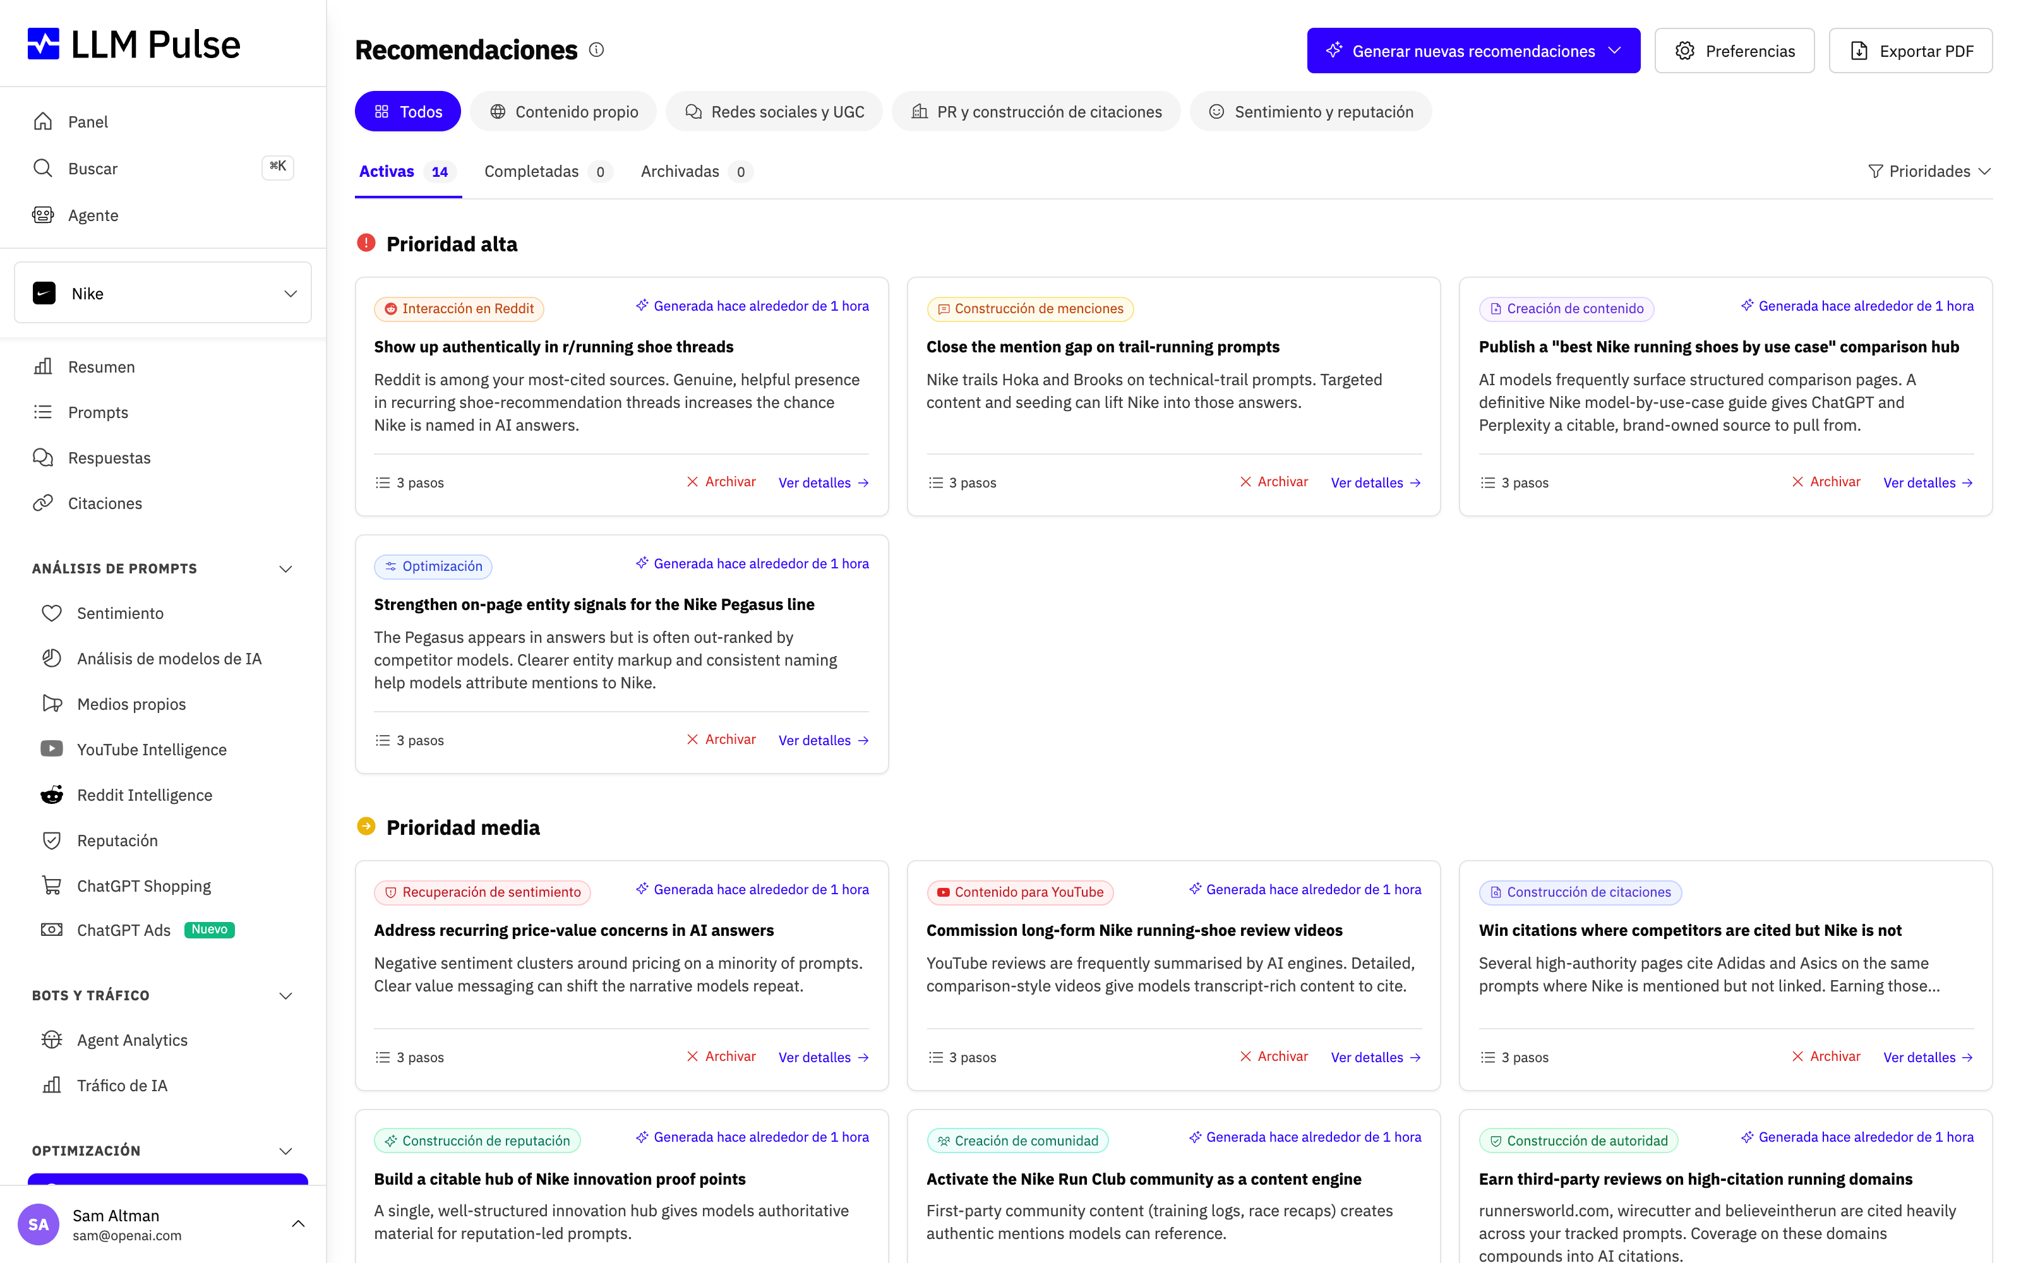
Task: Click the Nuevo badge next to ChatGPT Ads
Action: 210,930
